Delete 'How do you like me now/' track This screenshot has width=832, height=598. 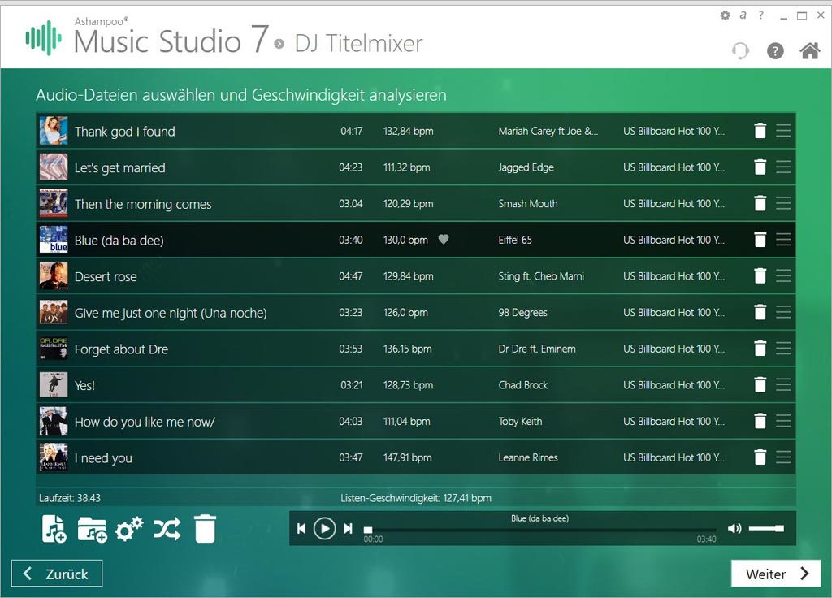tap(760, 422)
